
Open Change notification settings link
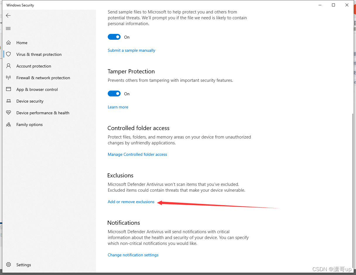click(x=133, y=255)
